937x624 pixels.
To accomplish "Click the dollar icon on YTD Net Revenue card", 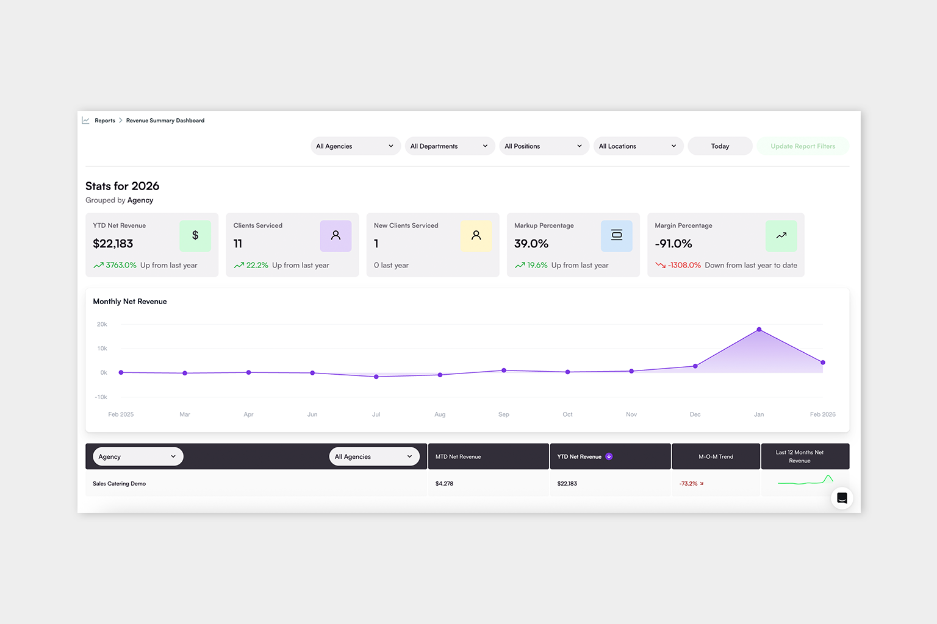I will [x=195, y=236].
